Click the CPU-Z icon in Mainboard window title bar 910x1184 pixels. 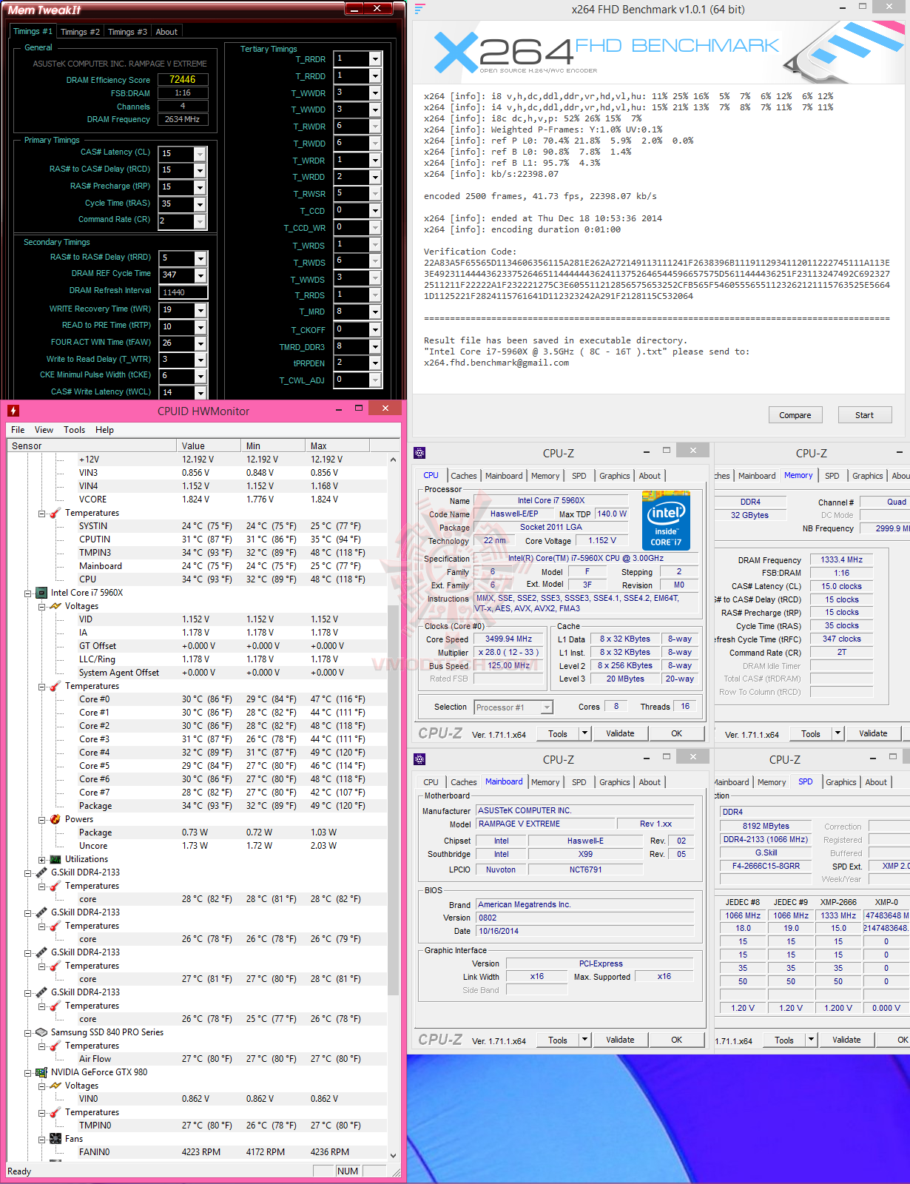pos(419,759)
